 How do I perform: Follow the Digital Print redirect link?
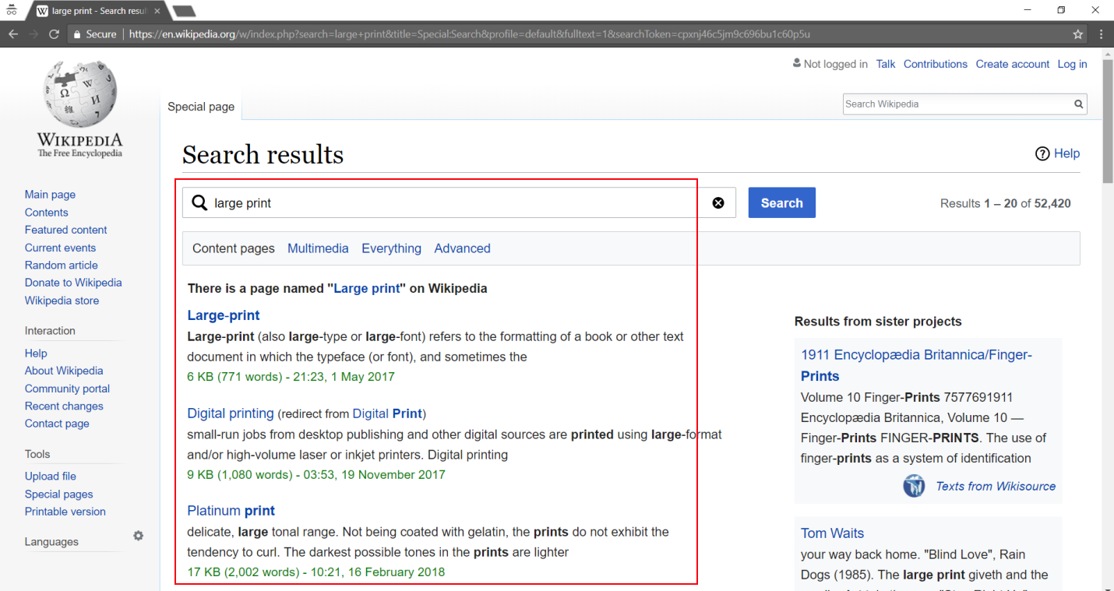click(387, 413)
